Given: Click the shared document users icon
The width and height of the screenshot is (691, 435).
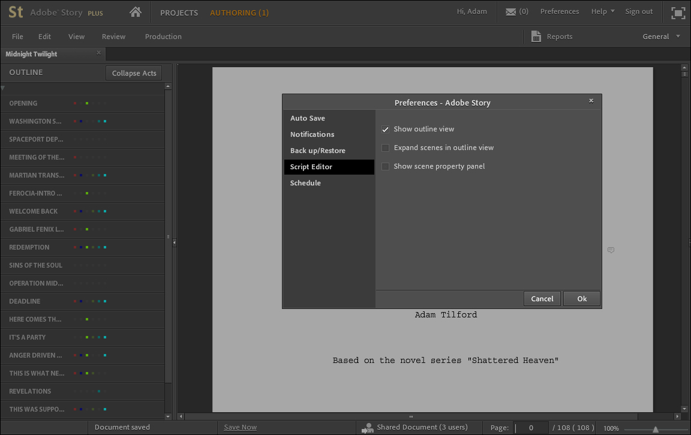Looking at the screenshot, I should tap(367, 428).
